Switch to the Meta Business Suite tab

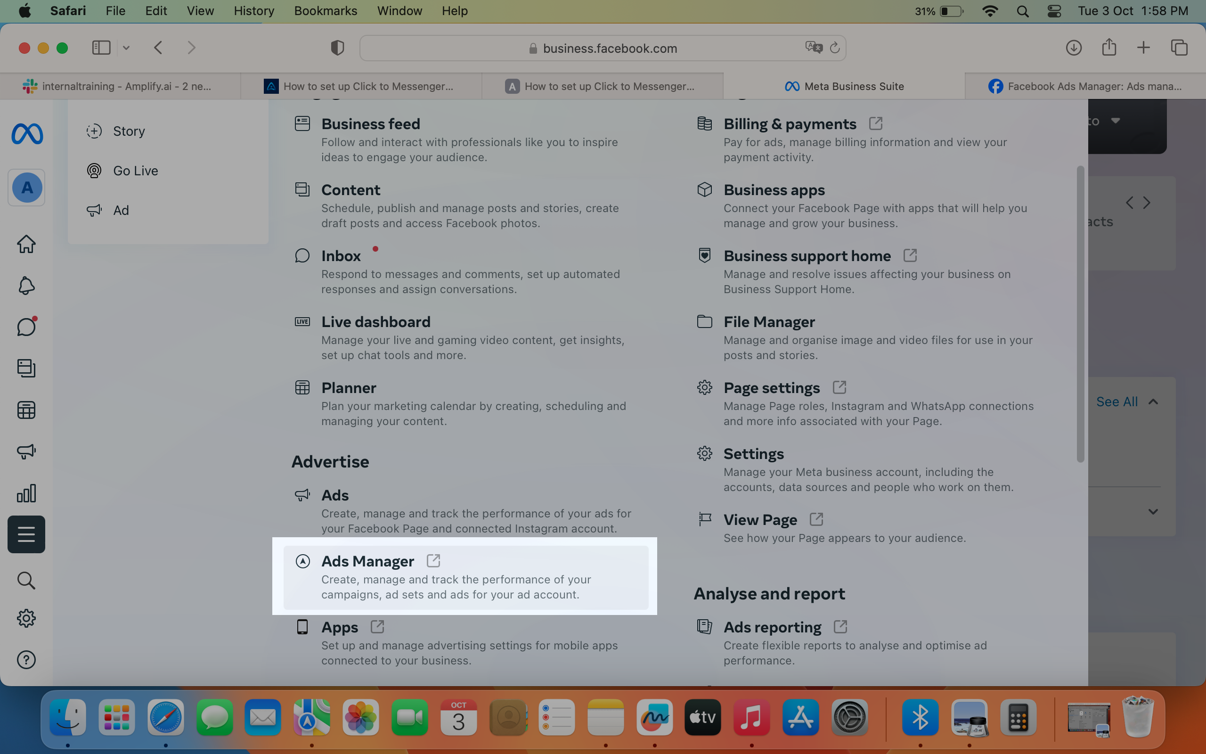844,86
